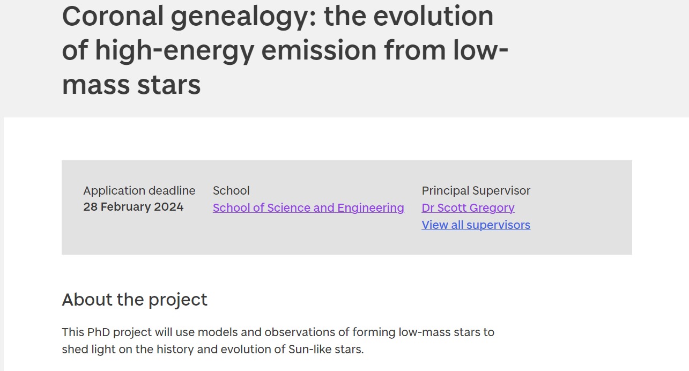The height and width of the screenshot is (371, 689).
Task: Click the View all supervisors link
Action: [x=476, y=225]
